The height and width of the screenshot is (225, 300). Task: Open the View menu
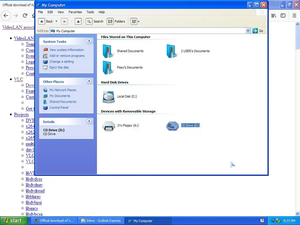point(61,12)
